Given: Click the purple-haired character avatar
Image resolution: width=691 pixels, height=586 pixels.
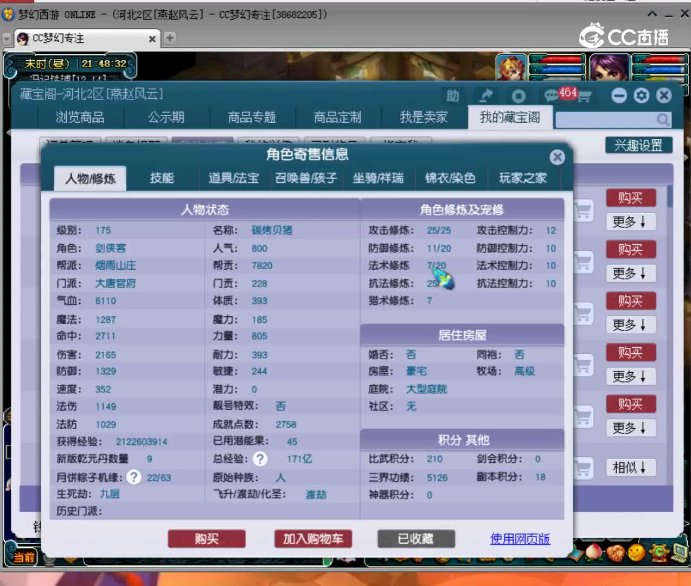Looking at the screenshot, I should pyautogui.click(x=609, y=67).
